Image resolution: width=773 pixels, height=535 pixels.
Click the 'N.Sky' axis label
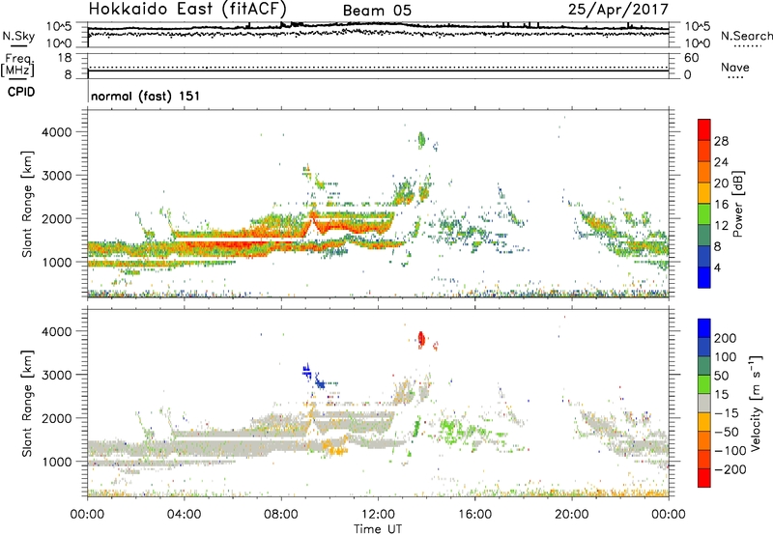click(18, 36)
